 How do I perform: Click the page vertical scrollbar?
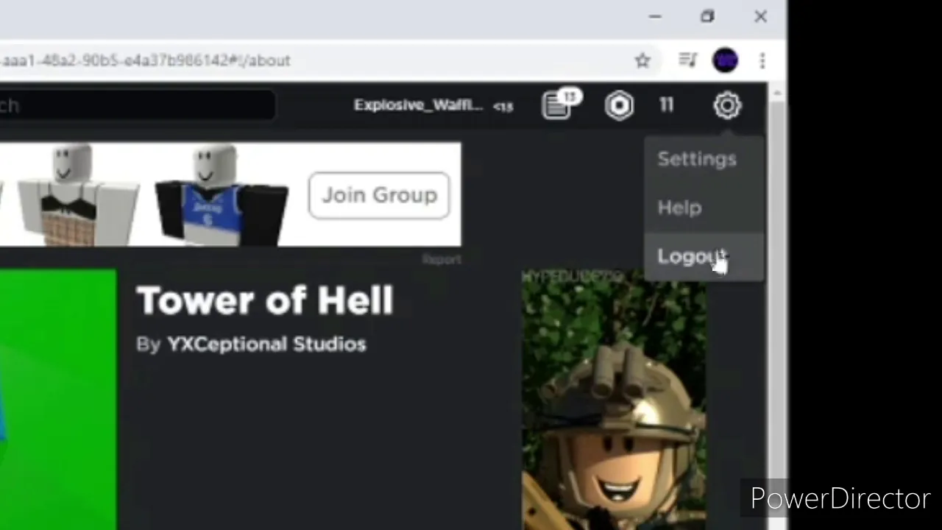(x=777, y=317)
